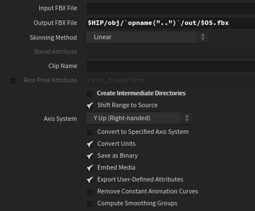Edit the Output FBX File path field
The width and height of the screenshot is (255, 211).
pyautogui.click(x=171, y=23)
